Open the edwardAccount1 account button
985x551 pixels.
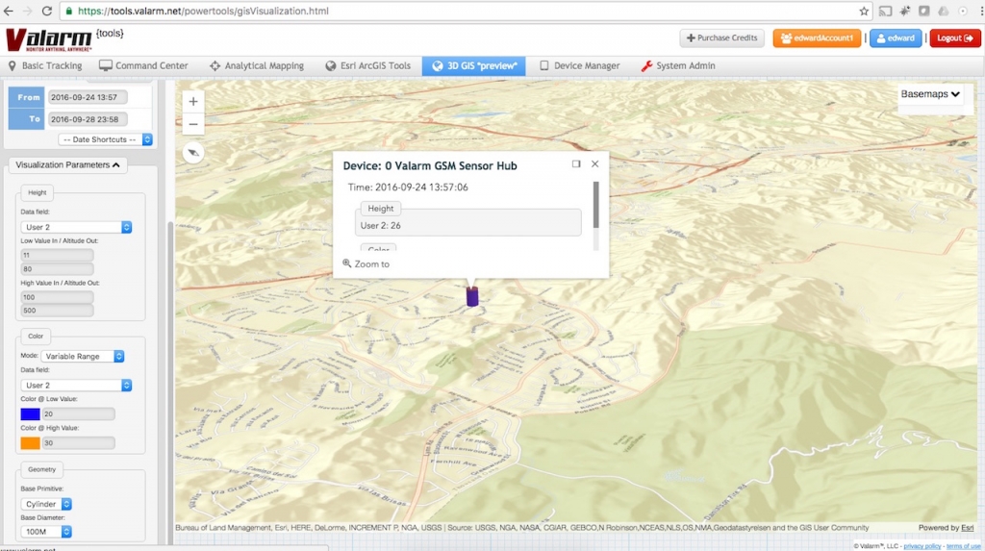[x=817, y=38]
